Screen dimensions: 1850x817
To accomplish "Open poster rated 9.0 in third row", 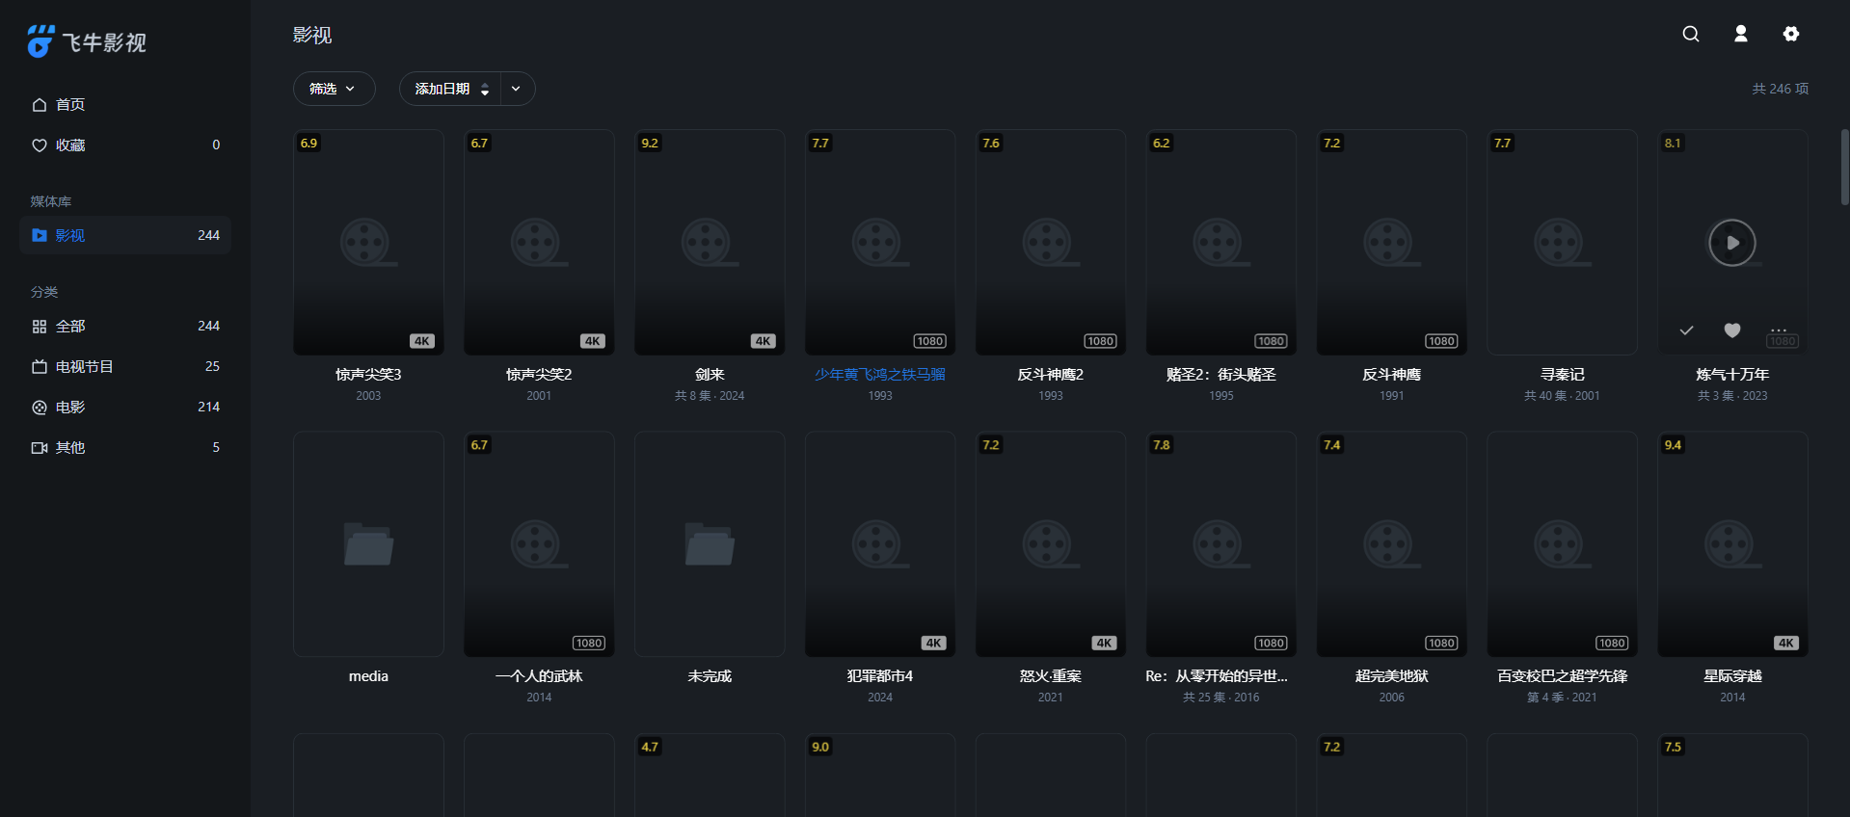I will click(880, 776).
